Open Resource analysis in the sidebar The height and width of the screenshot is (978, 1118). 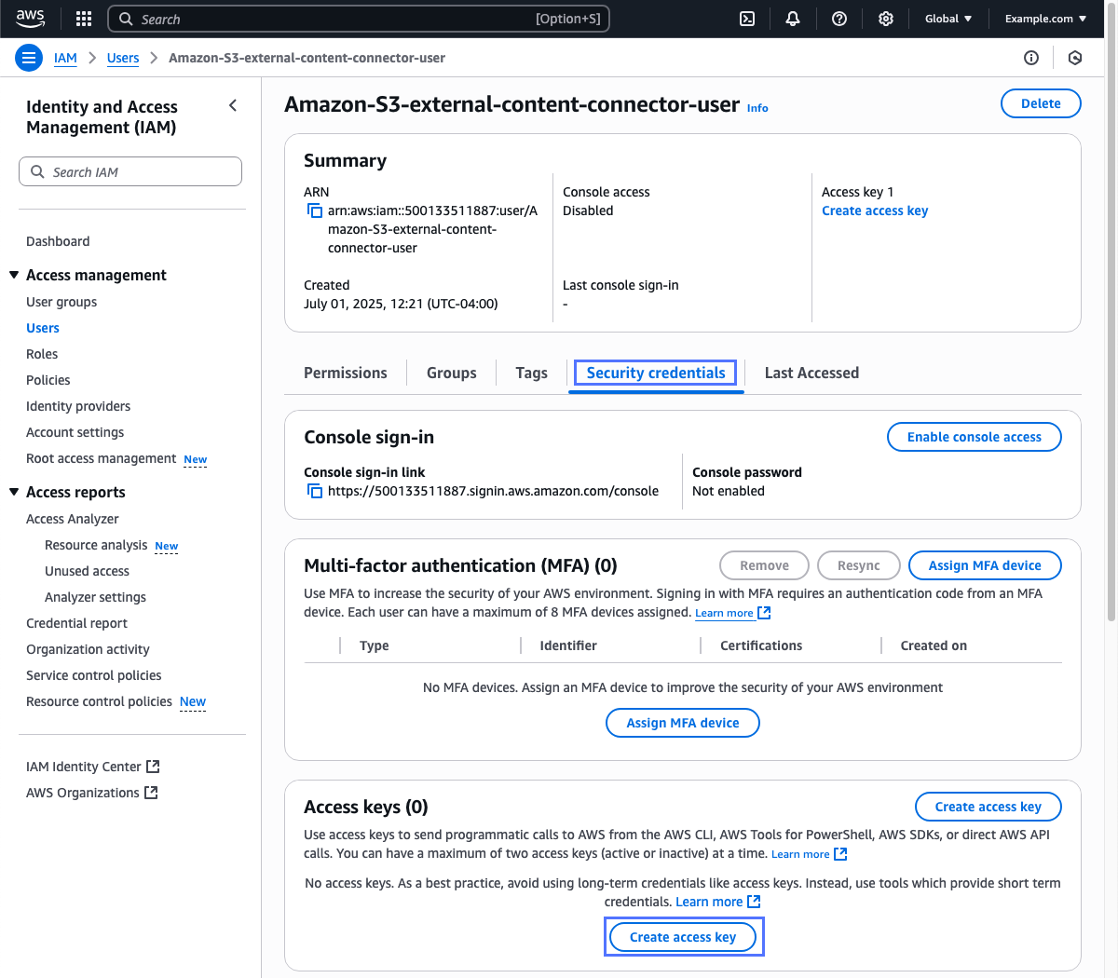click(96, 545)
